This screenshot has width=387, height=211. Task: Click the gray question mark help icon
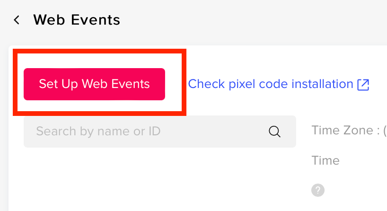(318, 190)
